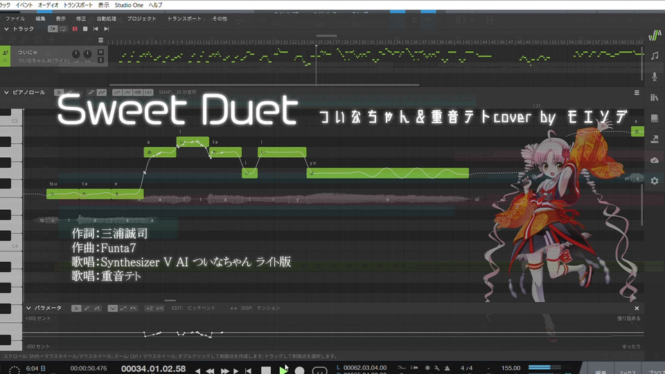Screen dimensions: 665x374
Task: Select the green よ note in piano roll
Action: (x=388, y=173)
